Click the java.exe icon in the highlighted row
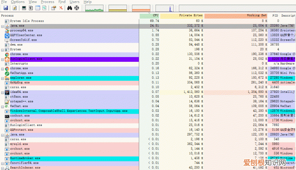The width and height of the screenshot is (296, 170). 7,26
